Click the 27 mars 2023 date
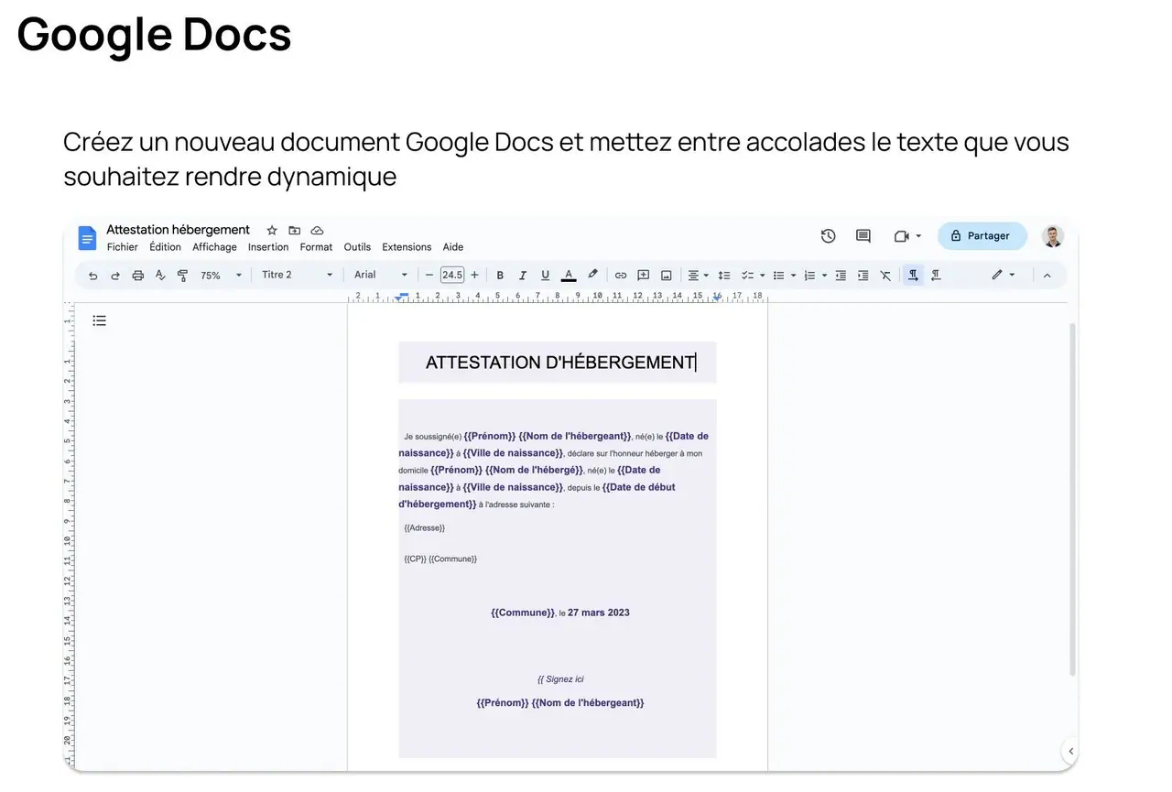 pos(599,613)
